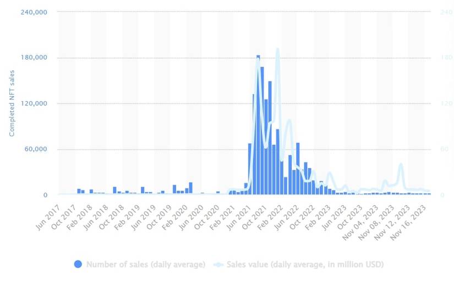454x283 pixels.
Task: Click the 240,000 y-axis label
Action: click(34, 12)
